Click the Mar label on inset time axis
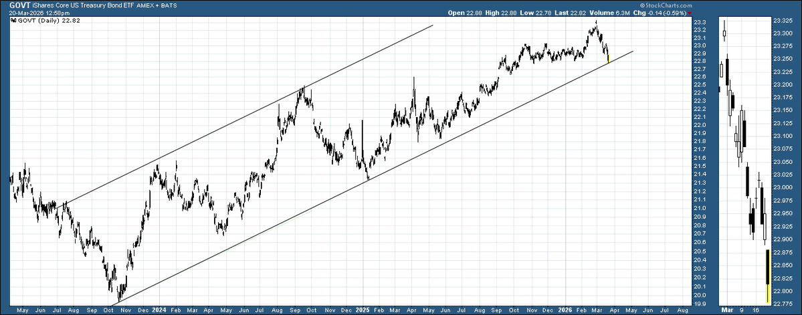The image size is (802, 315). click(x=726, y=310)
